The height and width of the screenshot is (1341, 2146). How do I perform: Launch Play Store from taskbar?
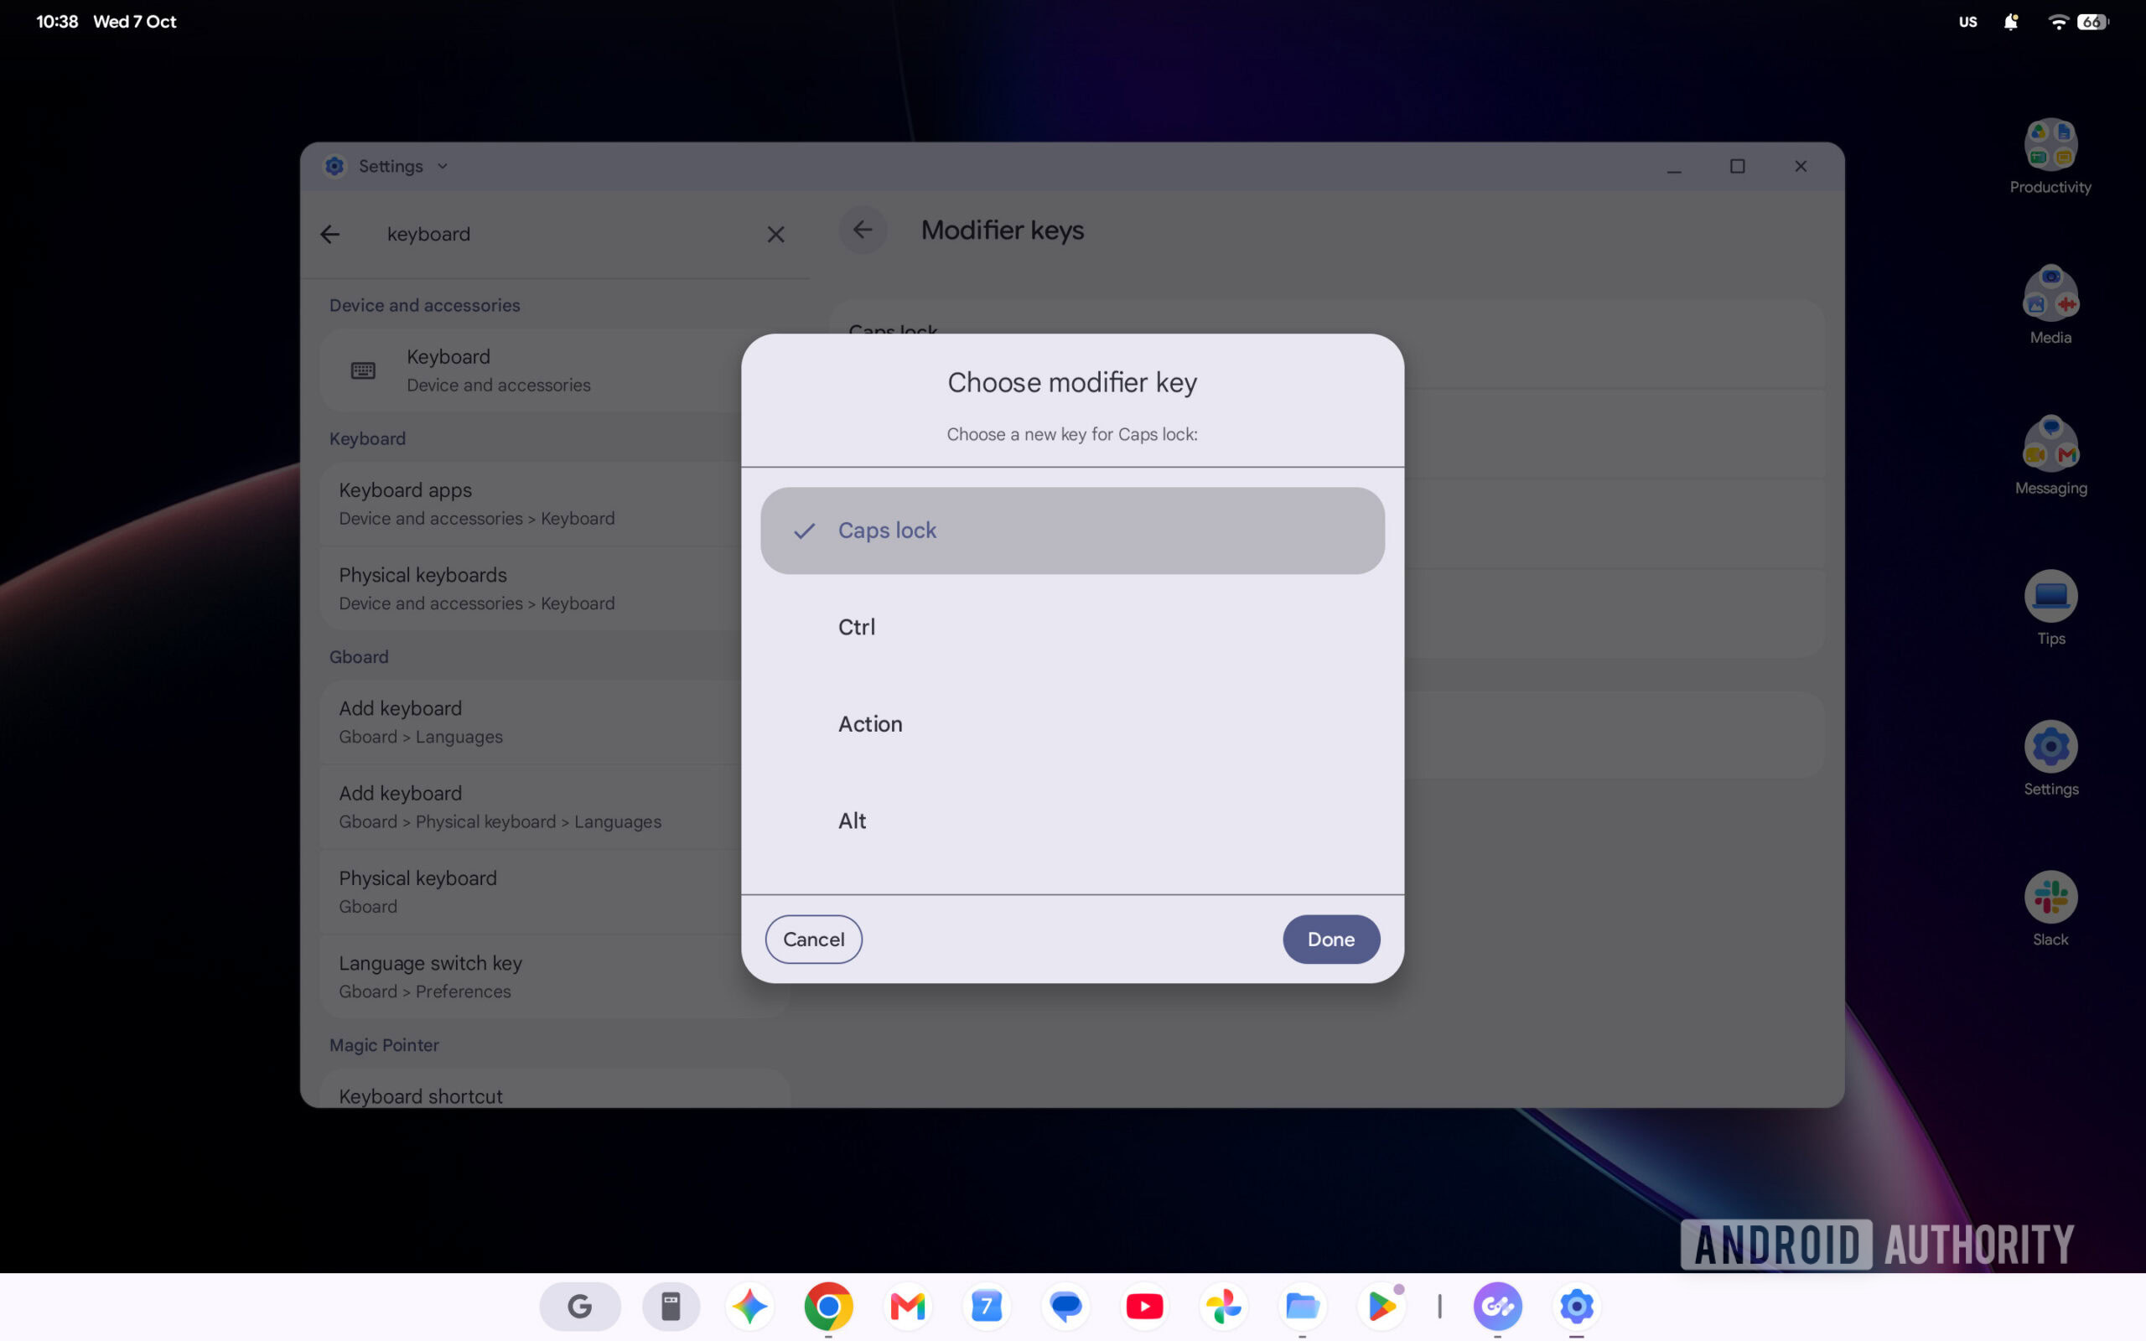[x=1381, y=1306]
